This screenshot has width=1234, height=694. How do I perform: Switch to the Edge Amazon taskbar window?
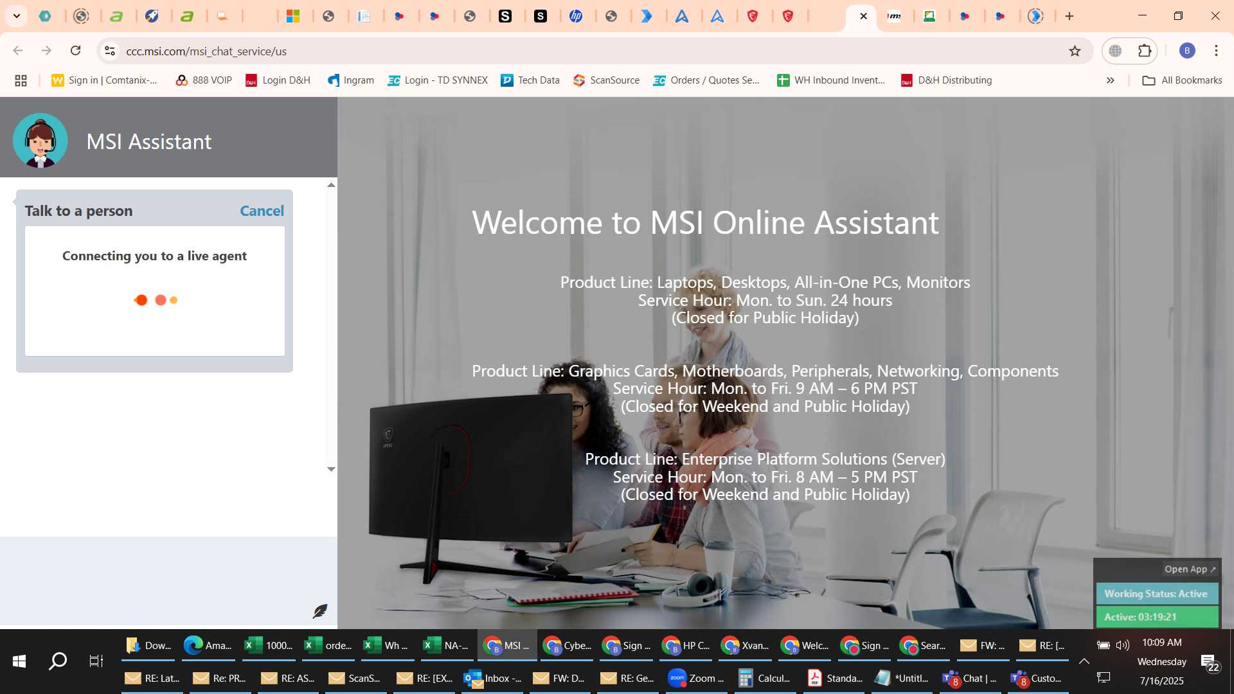coord(208,646)
